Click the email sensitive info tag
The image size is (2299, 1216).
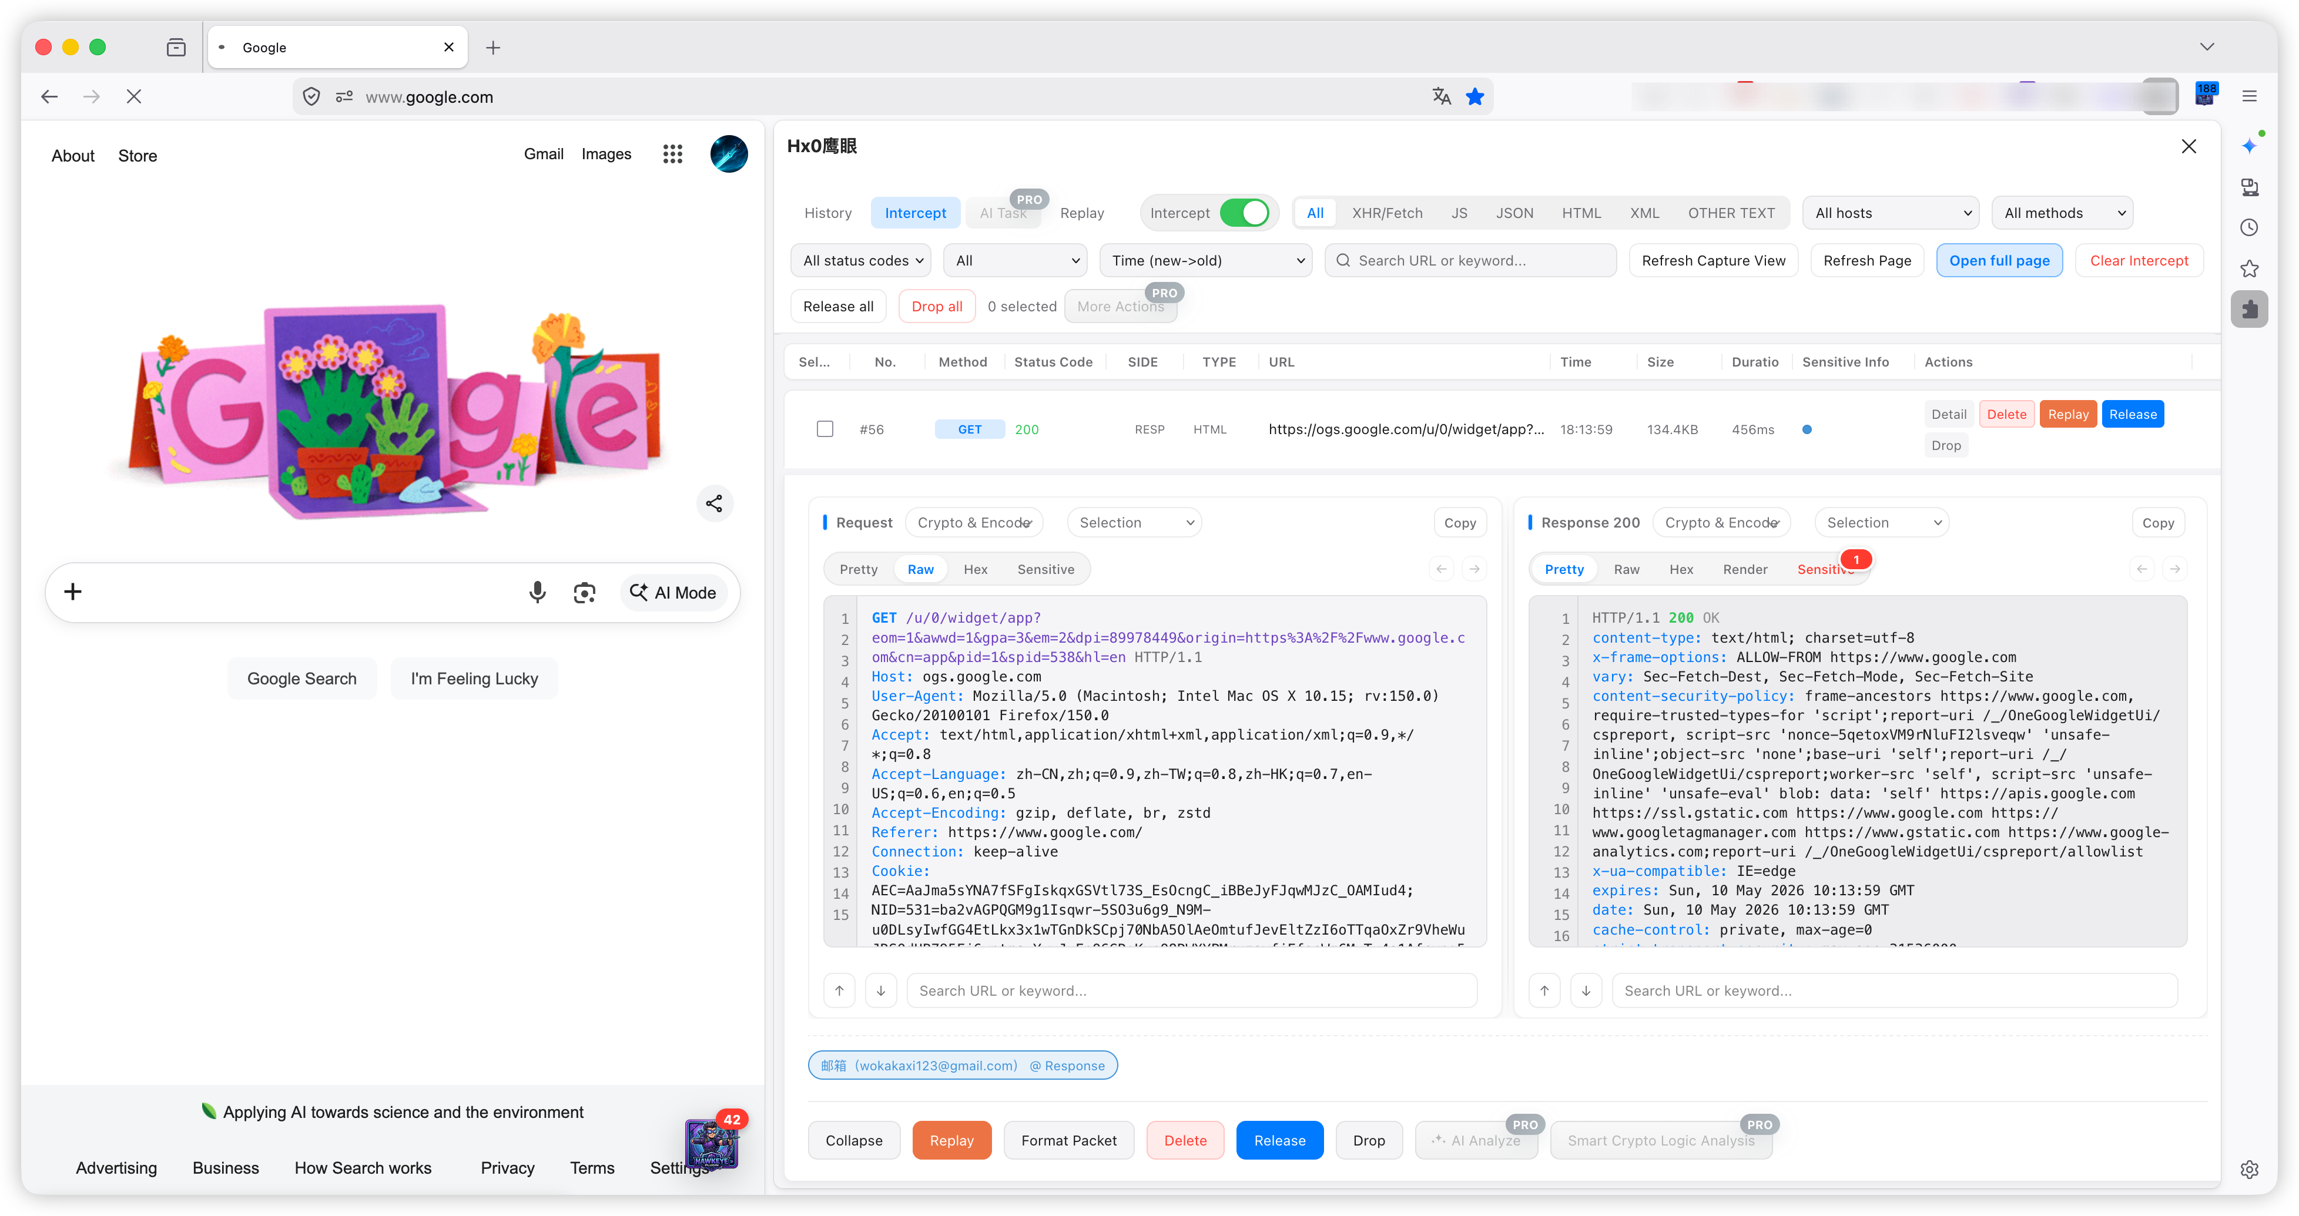[962, 1065]
